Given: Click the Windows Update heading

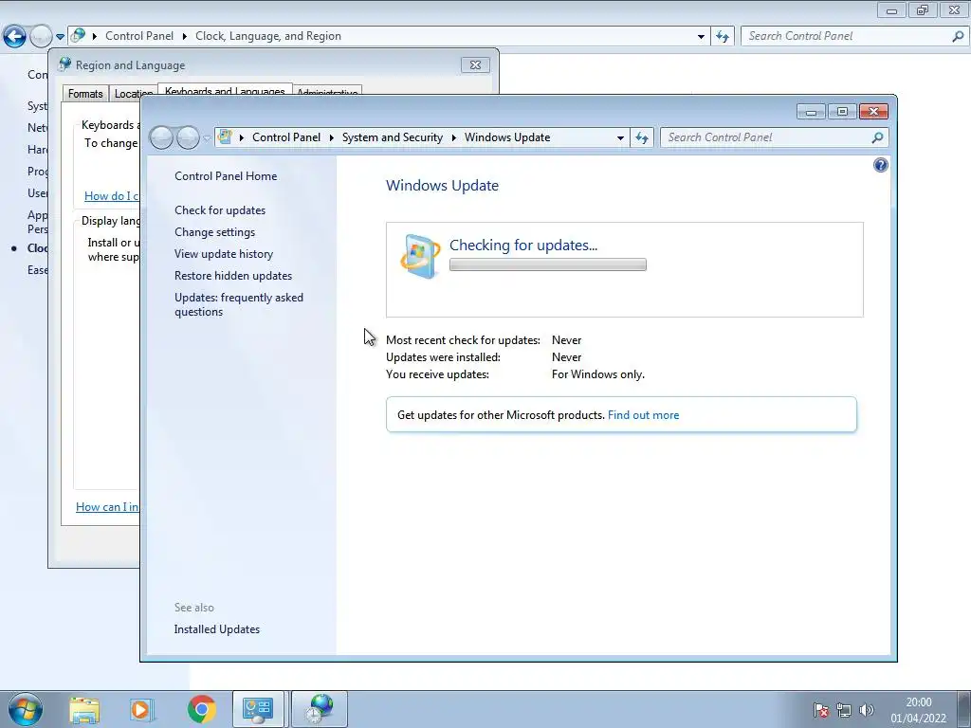Looking at the screenshot, I should click(442, 185).
